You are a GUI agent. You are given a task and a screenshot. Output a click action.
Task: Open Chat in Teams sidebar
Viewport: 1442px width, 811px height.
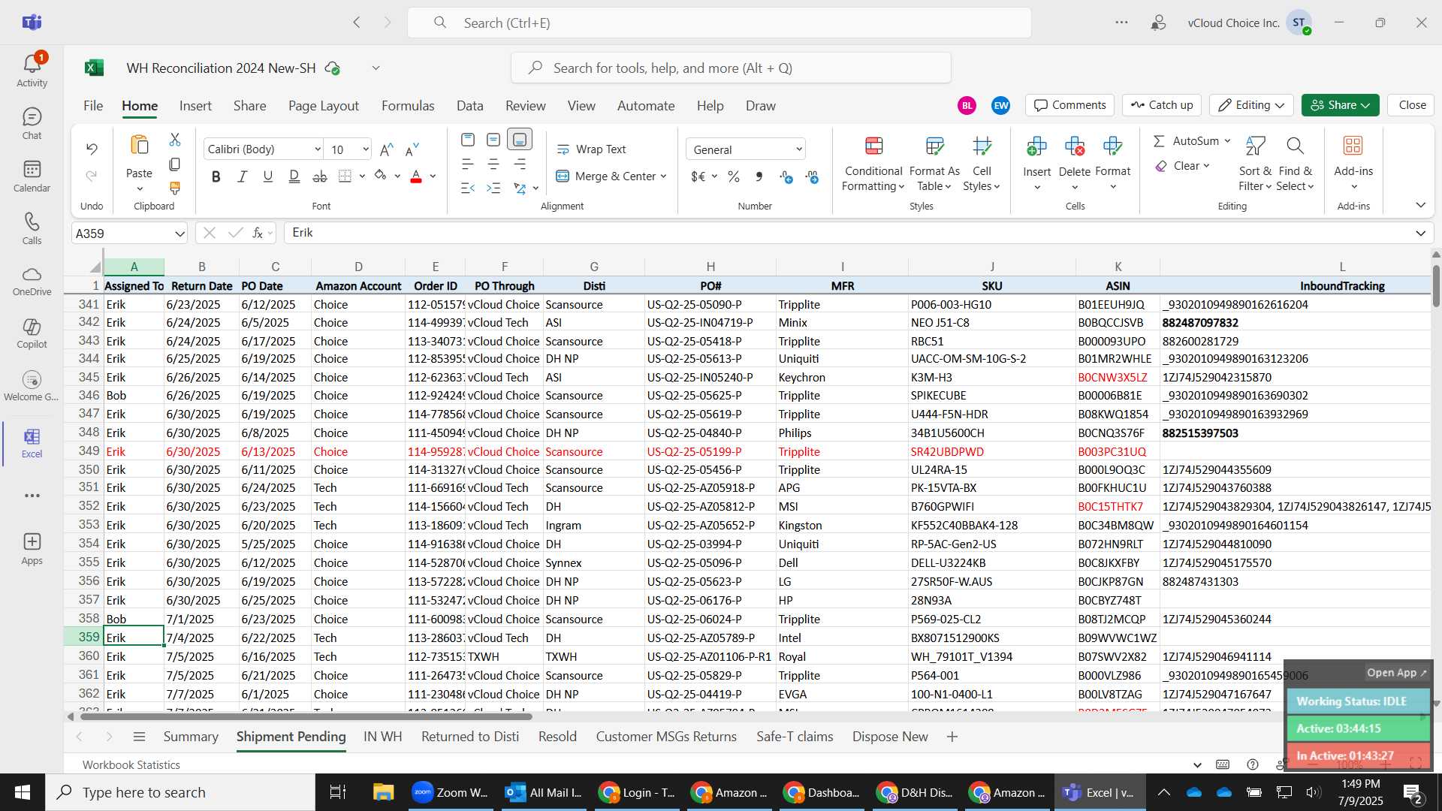coord(32,124)
